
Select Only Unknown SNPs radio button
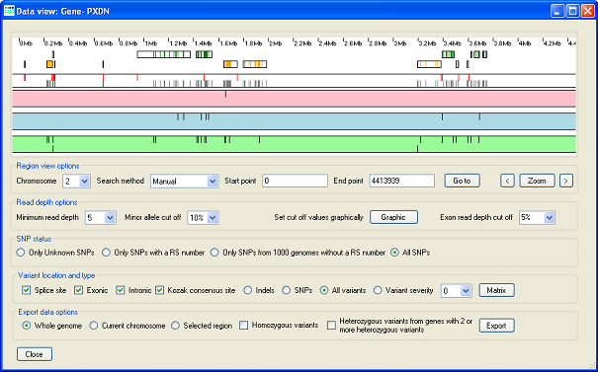tap(21, 253)
